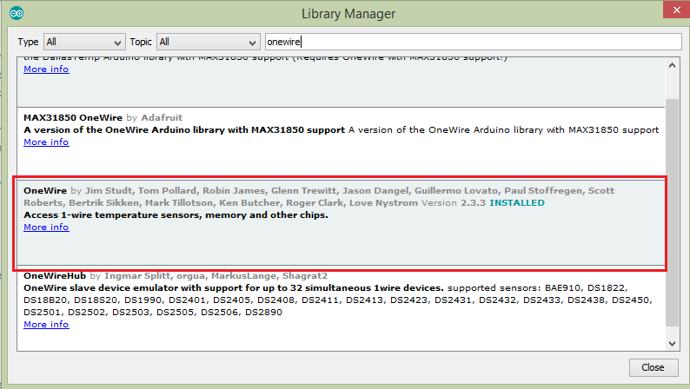Image resolution: width=690 pixels, height=389 pixels.
Task: Click 'Ingmar Splitt, orgua, MarkusLange, Shagrat2' authors text
Action: pyautogui.click(x=216, y=276)
